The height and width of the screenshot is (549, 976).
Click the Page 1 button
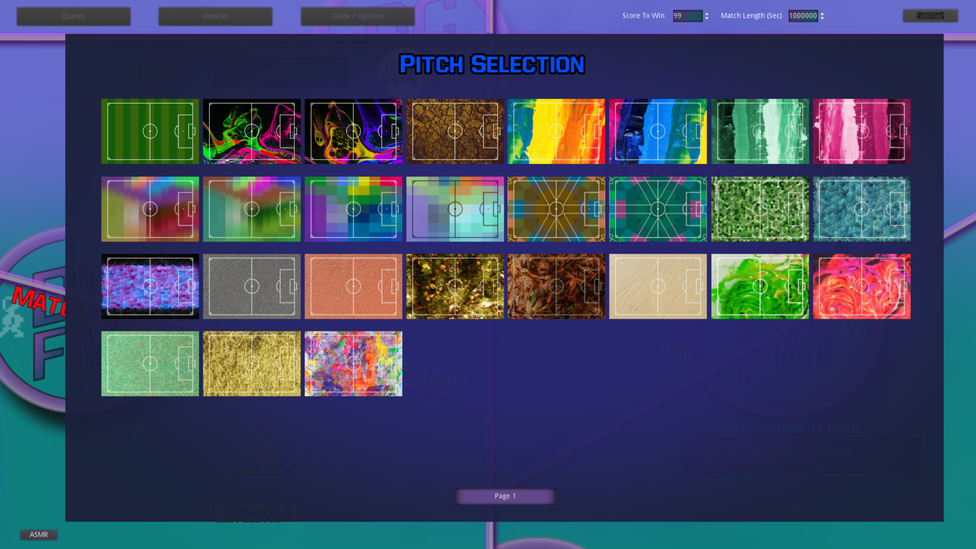(x=505, y=496)
